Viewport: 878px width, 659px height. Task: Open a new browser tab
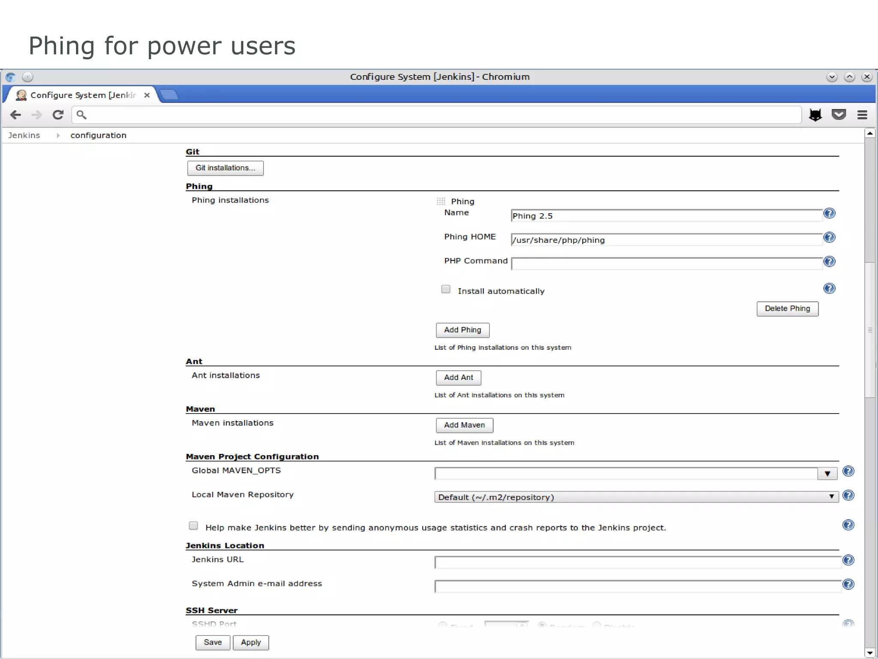(169, 94)
